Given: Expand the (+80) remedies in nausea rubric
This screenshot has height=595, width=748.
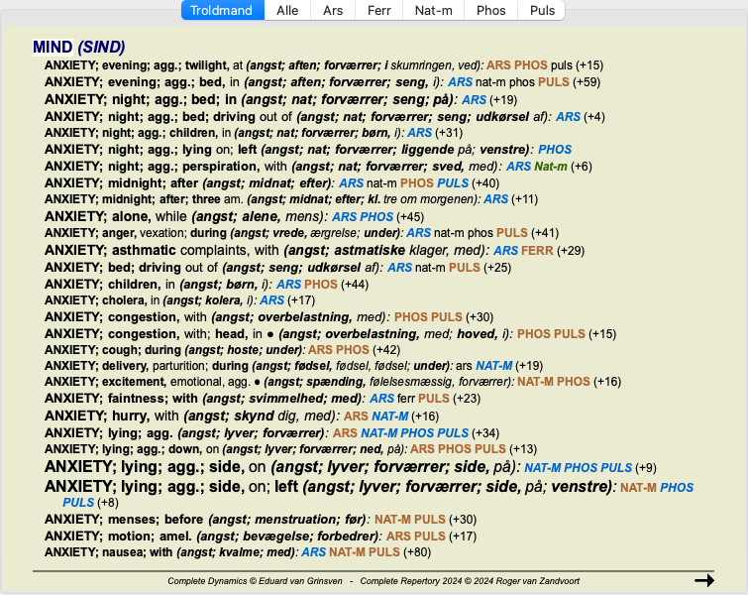Looking at the screenshot, I should [x=417, y=552].
